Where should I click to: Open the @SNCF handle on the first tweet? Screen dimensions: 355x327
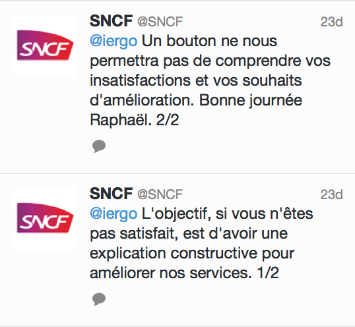[160, 22]
